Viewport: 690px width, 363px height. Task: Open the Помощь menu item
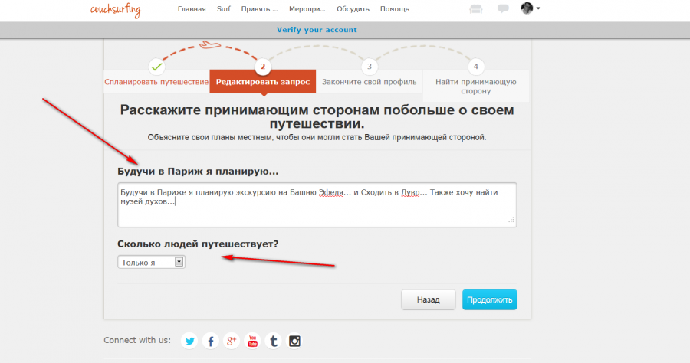click(395, 9)
